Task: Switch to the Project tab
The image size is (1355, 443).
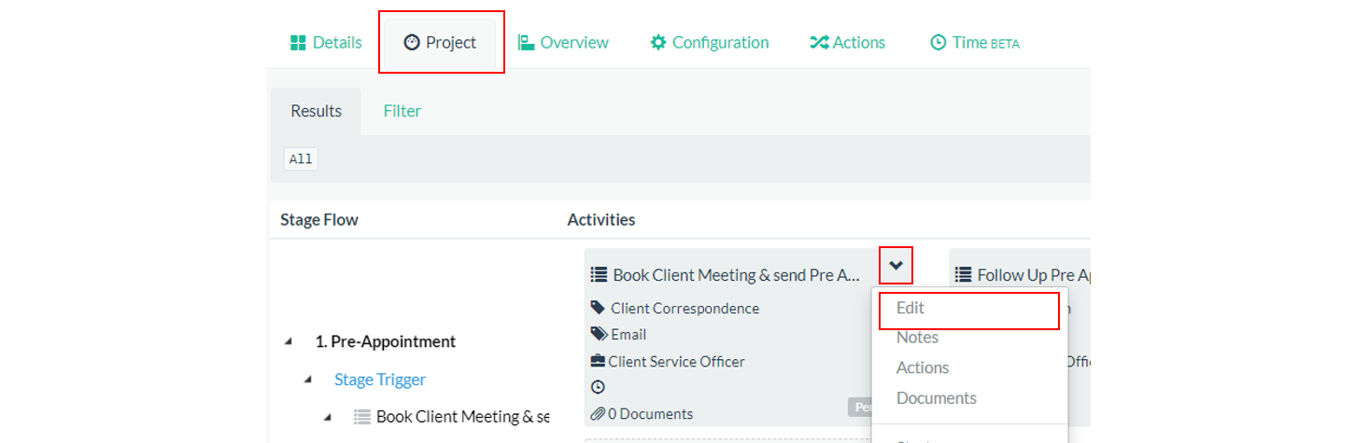Action: pyautogui.click(x=440, y=43)
